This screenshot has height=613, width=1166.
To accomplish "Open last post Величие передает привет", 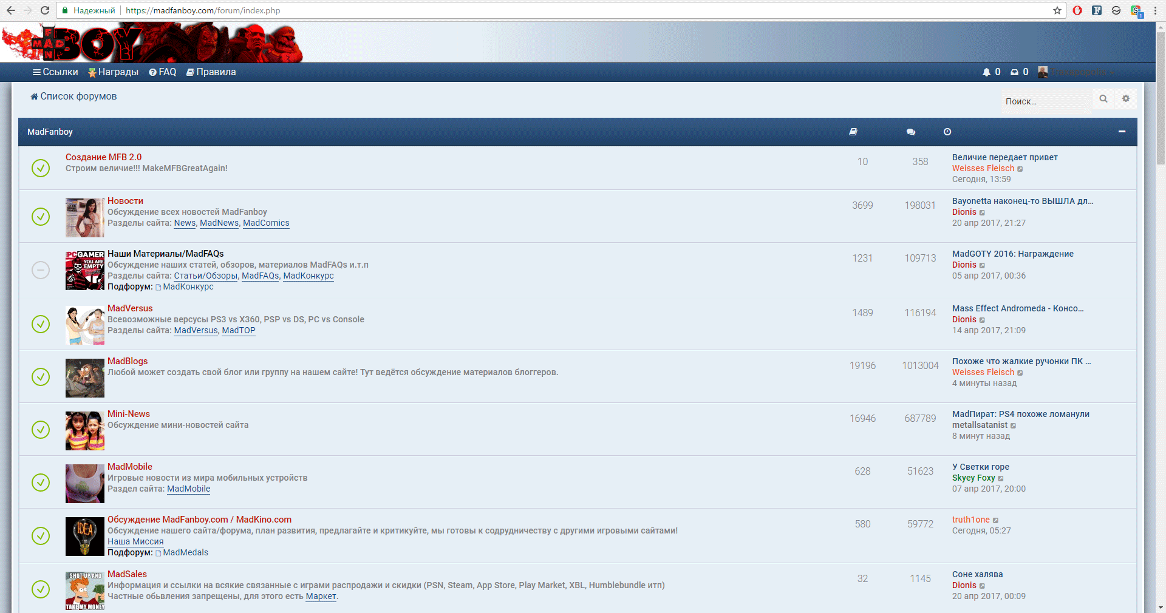I will pos(1004,157).
